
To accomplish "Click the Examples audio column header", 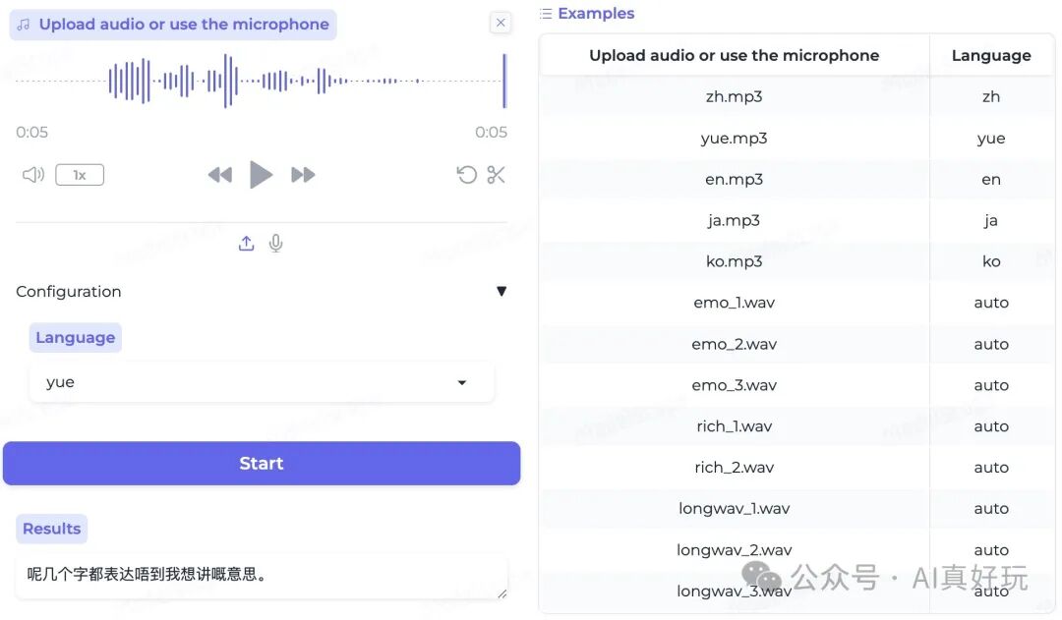I will click(x=734, y=55).
